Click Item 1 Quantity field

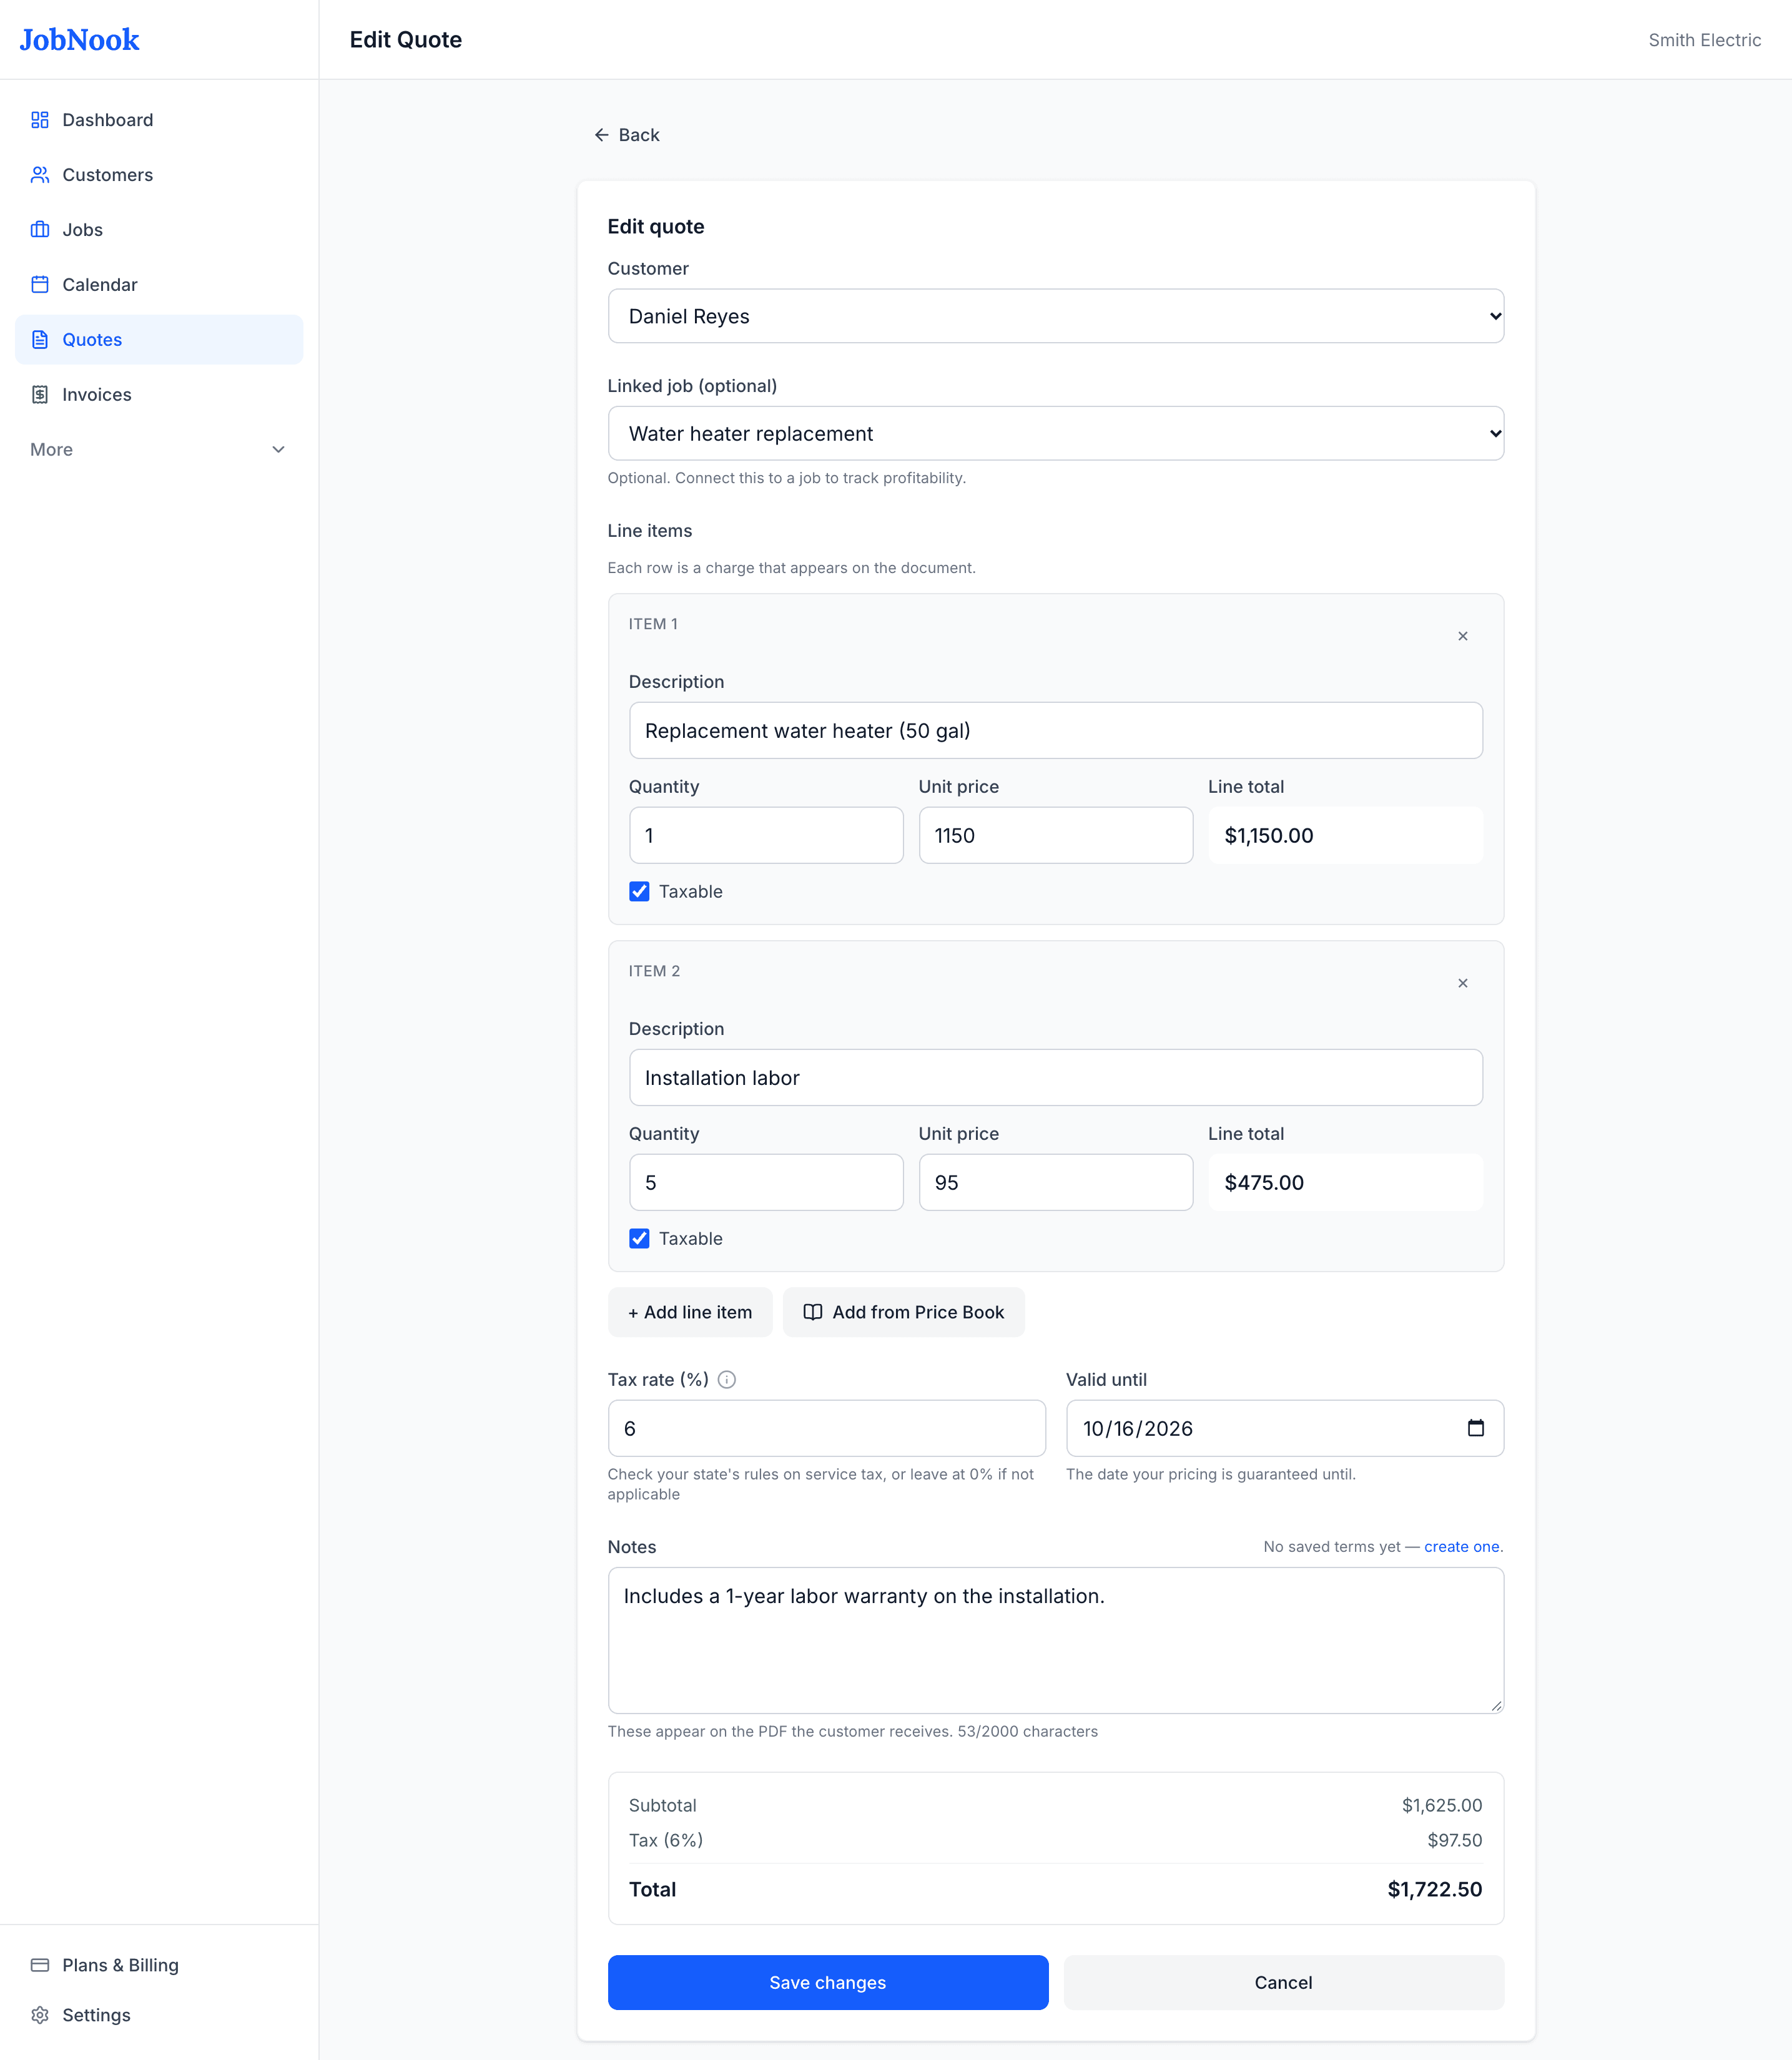pos(766,836)
